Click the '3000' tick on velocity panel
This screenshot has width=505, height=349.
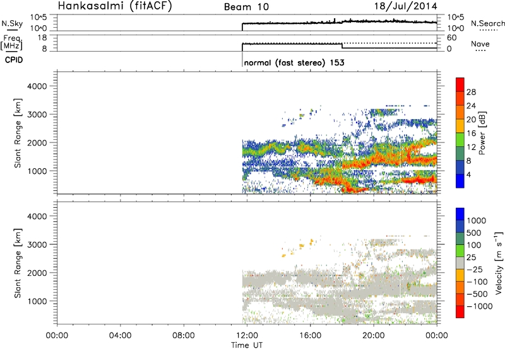(x=37, y=244)
